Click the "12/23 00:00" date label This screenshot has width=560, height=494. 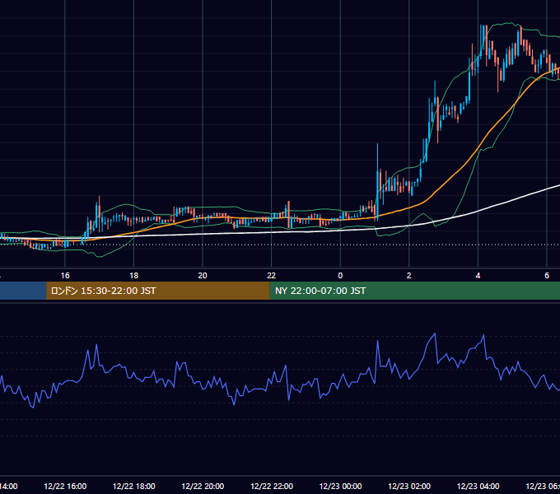pos(340,487)
